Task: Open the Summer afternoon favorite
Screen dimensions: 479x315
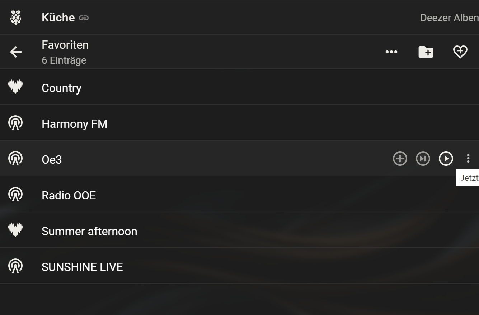Action: click(89, 231)
